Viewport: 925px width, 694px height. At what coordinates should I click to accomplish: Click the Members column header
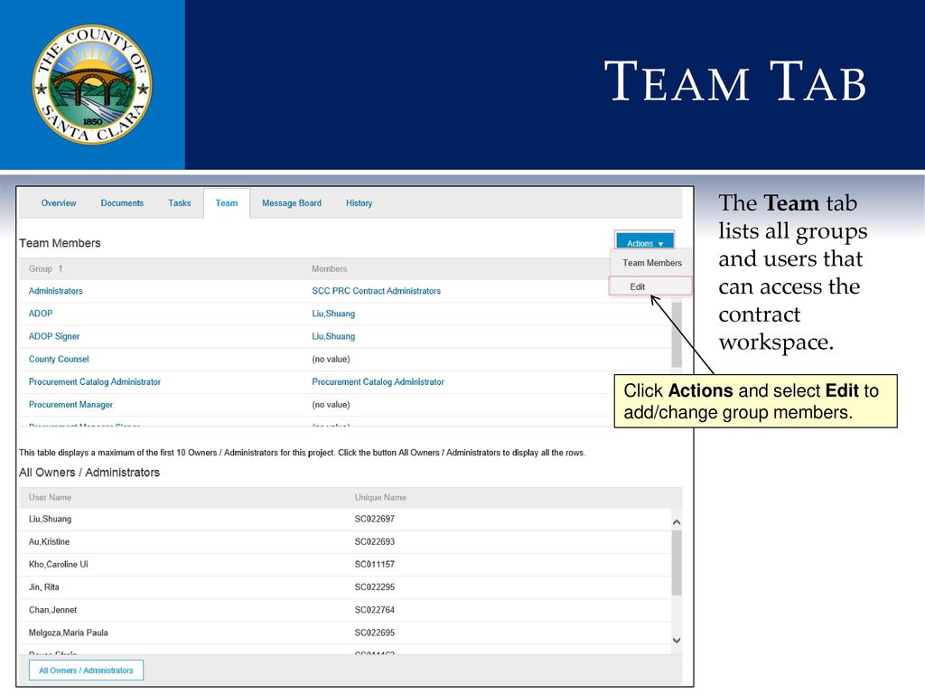(329, 268)
